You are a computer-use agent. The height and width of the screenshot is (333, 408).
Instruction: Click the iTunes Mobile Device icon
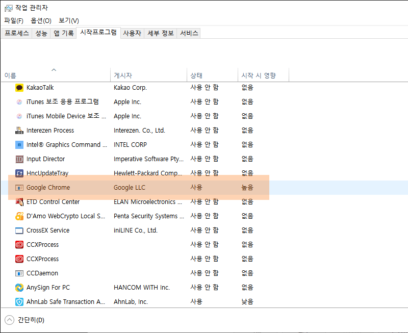[19, 116]
